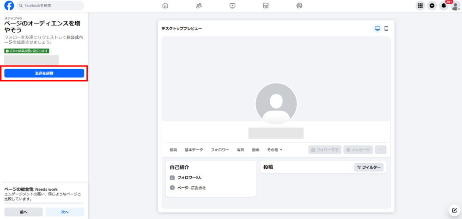
Task: Select the 基本データ tab
Action: 194,150
